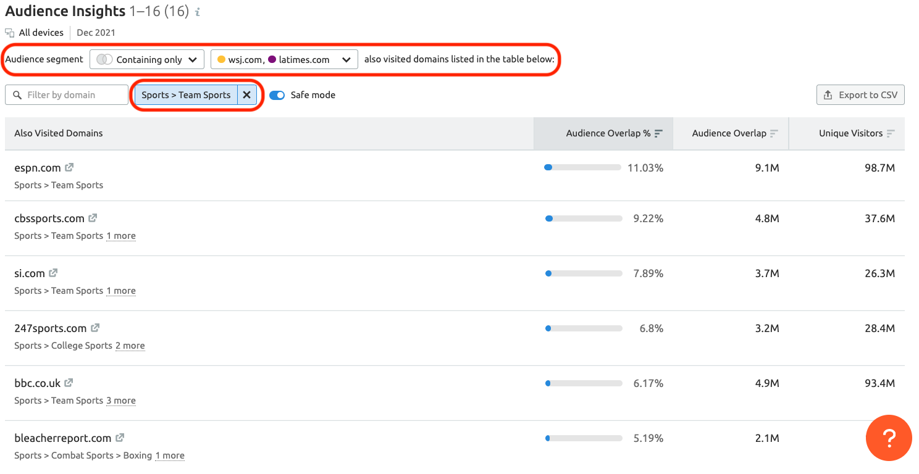
Task: Click the All devices label
Action: (x=41, y=33)
